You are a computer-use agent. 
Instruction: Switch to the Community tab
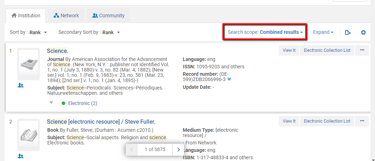pos(108,16)
